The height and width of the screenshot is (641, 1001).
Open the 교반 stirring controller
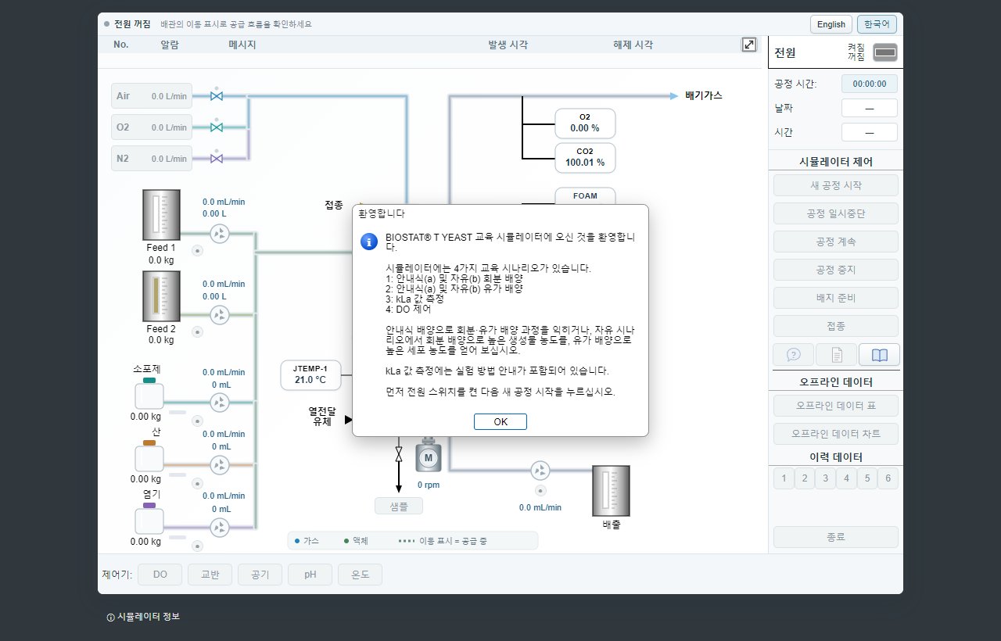pyautogui.click(x=210, y=575)
